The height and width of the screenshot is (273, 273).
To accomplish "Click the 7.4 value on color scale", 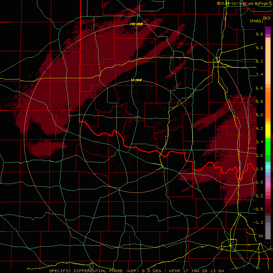I will pos(259,75).
